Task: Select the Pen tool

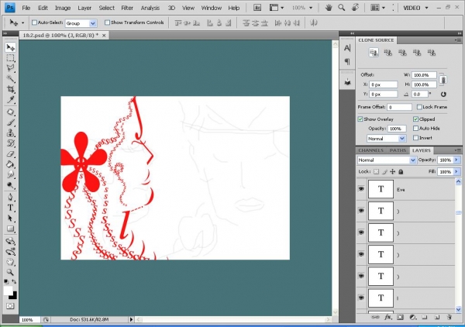Action: point(11,197)
